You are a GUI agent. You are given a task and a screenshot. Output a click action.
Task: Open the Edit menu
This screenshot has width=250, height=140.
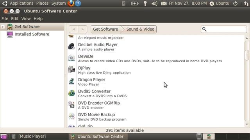pyautogui.click(x=15, y=19)
